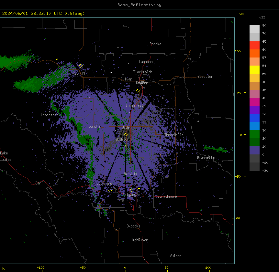Screen dimensions: 279x272
Task: Click the 0 tick on bottom axis
Action: point(125,267)
